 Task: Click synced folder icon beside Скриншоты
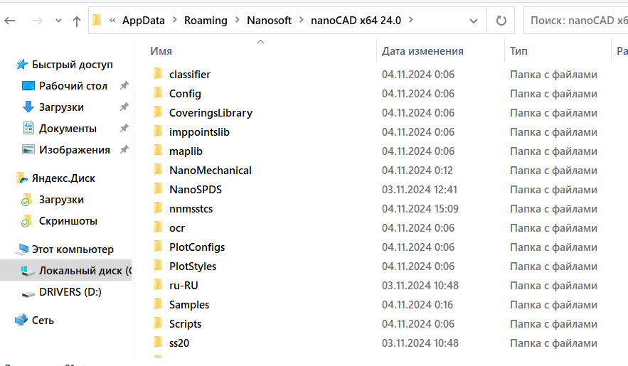pos(26,221)
